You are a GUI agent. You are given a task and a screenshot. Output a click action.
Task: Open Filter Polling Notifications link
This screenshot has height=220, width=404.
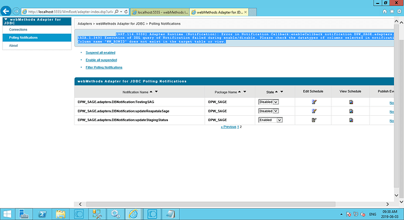[104, 67]
